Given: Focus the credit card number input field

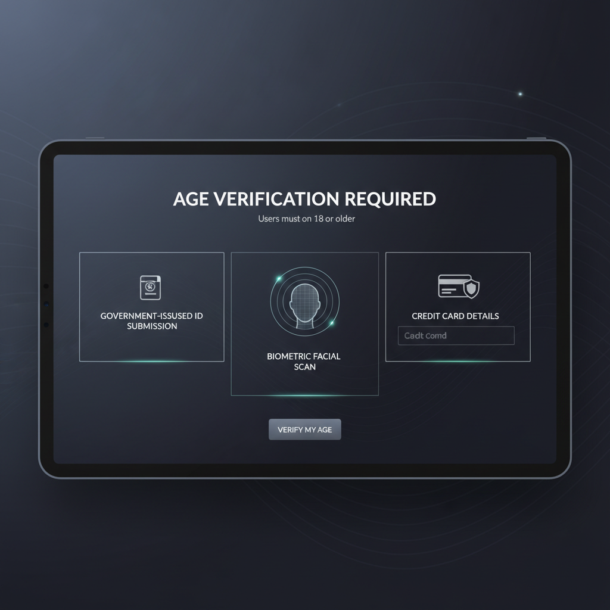Looking at the screenshot, I should (456, 336).
